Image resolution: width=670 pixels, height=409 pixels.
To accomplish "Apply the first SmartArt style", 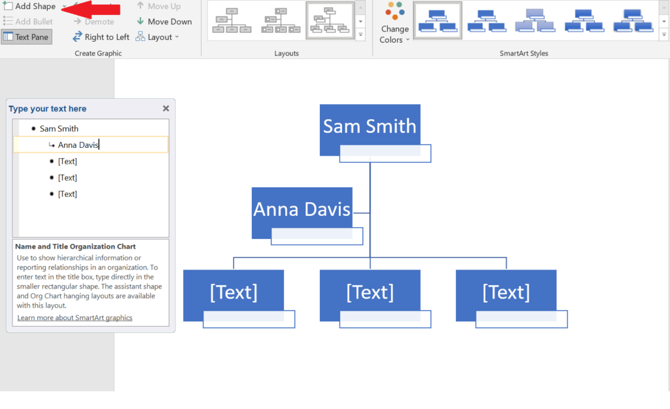I will coord(438,20).
